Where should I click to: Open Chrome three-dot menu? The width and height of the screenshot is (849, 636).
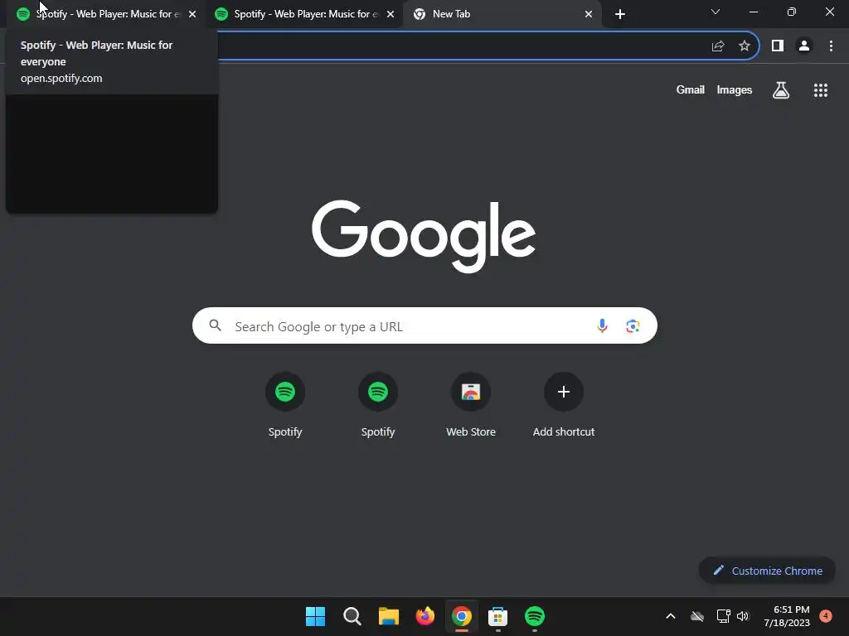831,46
